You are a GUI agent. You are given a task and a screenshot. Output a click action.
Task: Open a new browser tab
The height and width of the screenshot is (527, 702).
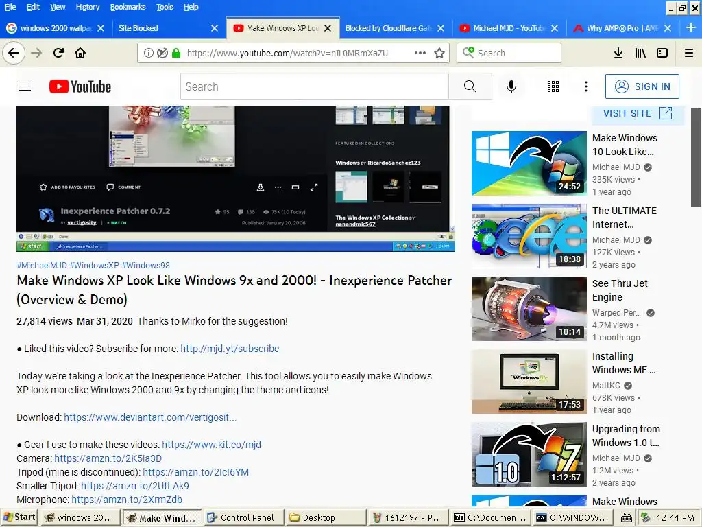point(690,27)
